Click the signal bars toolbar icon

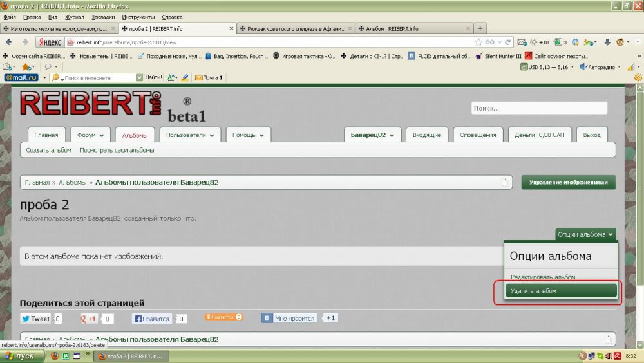(631, 67)
